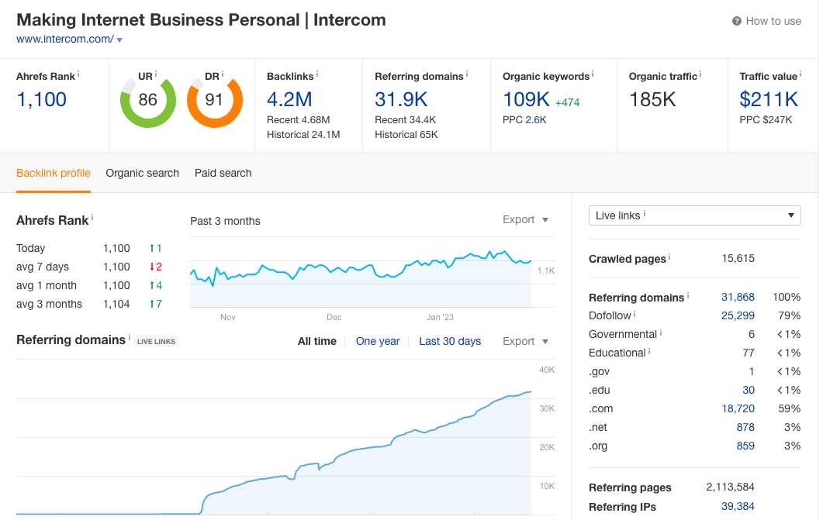Click the Crawled pages value 15,615

pos(738,258)
